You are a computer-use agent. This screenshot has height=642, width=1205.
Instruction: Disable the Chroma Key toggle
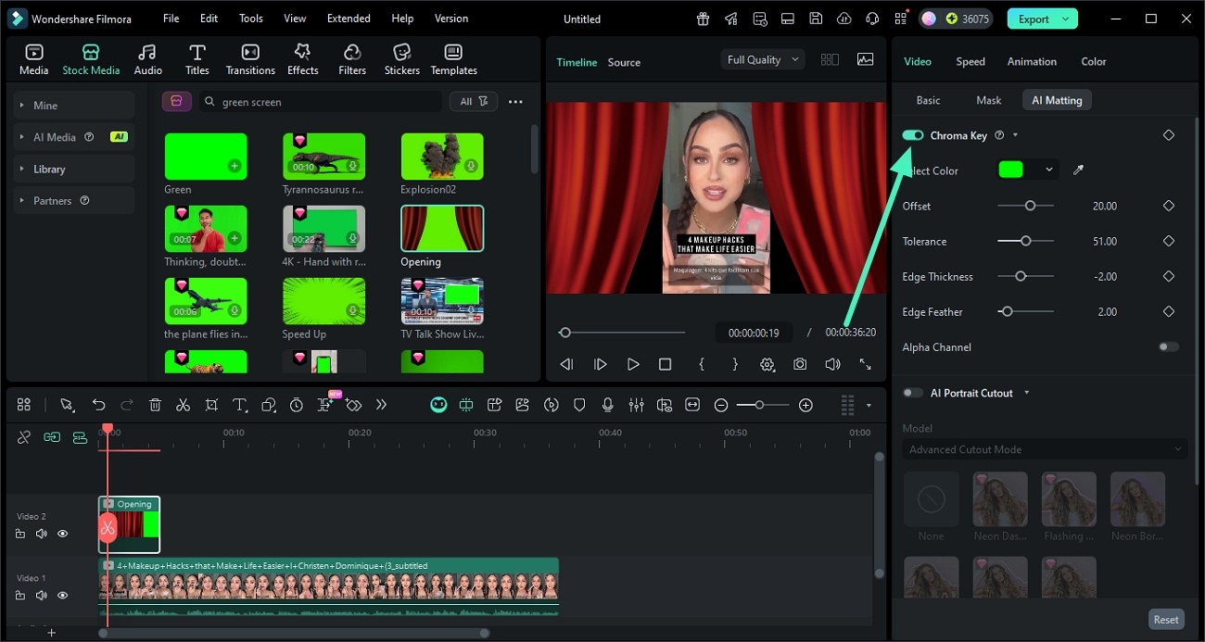[x=912, y=135]
